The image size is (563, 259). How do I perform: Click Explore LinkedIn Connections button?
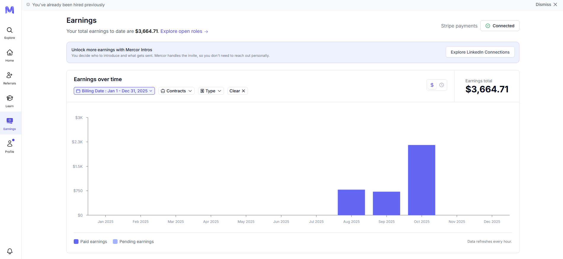point(480,52)
